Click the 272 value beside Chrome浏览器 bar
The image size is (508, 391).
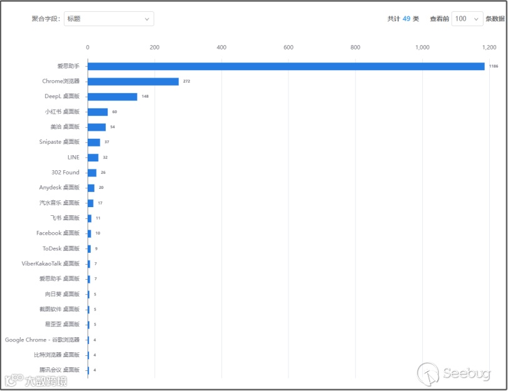tap(186, 81)
